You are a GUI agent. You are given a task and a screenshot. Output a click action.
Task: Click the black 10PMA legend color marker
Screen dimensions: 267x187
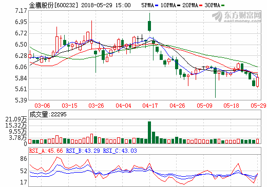(179, 6)
